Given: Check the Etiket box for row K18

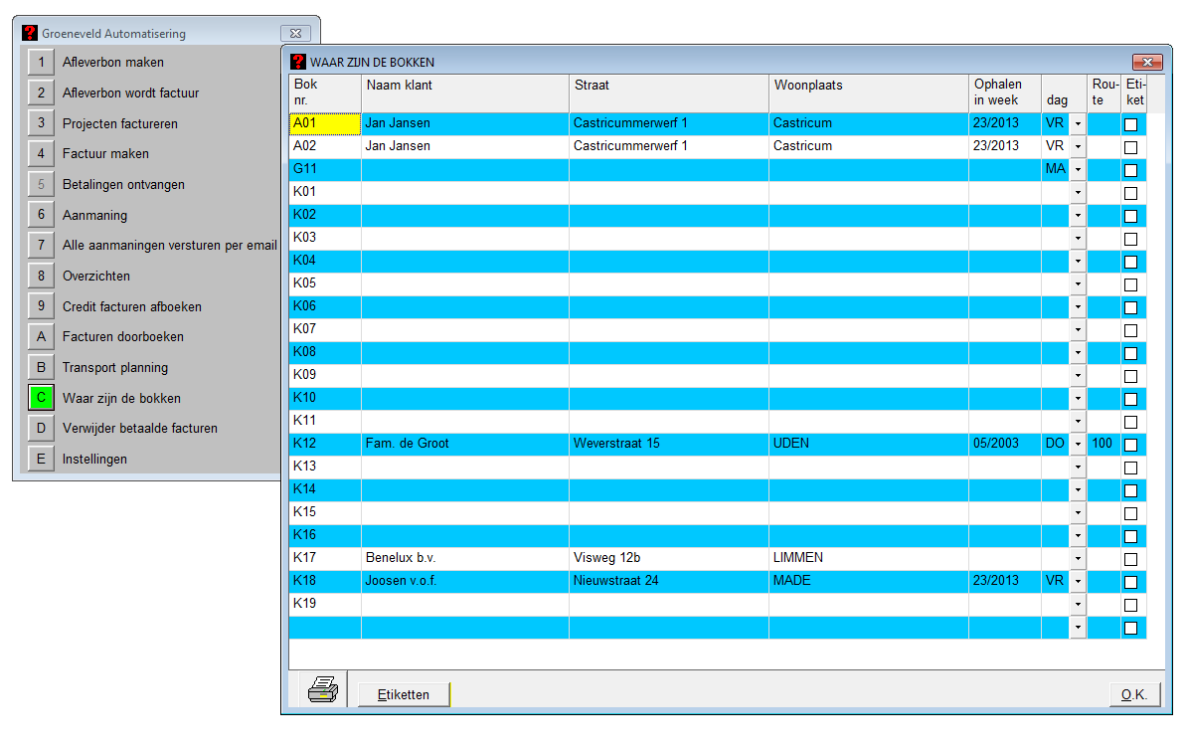Looking at the screenshot, I should [1130, 582].
